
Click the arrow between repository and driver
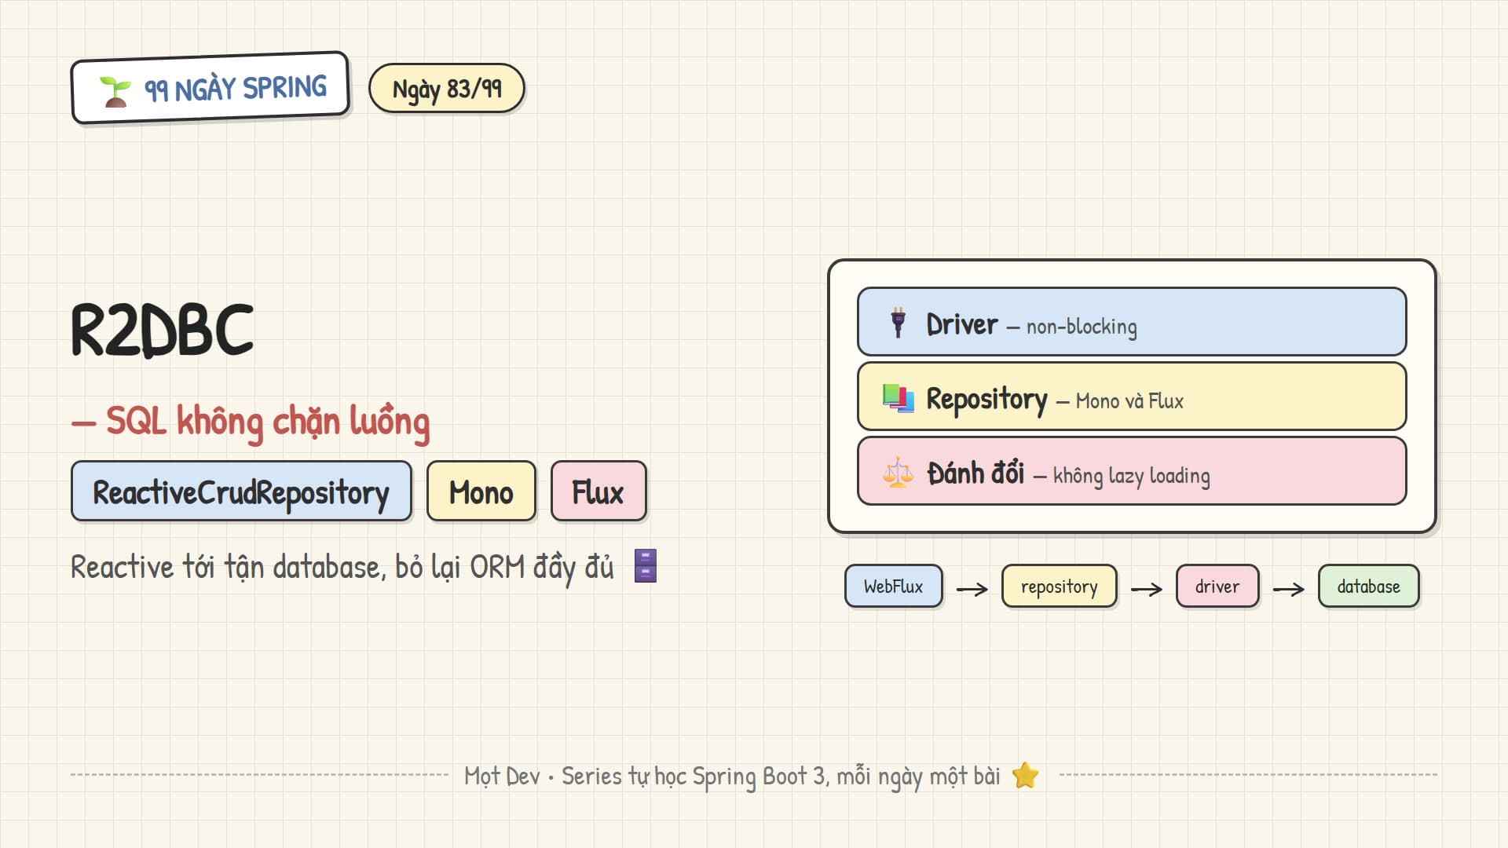coord(1147,589)
